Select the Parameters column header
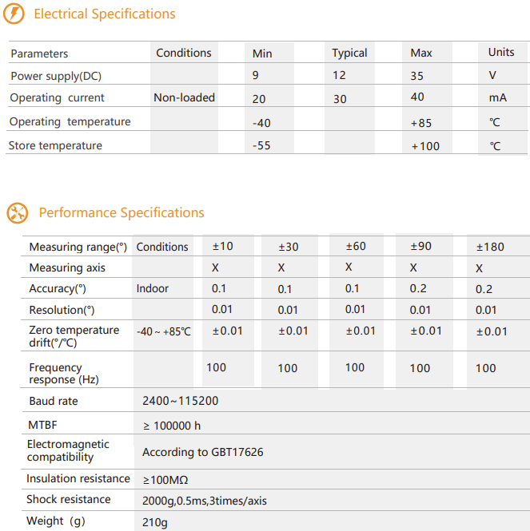Viewport: 530px width, 531px height. click(x=39, y=53)
